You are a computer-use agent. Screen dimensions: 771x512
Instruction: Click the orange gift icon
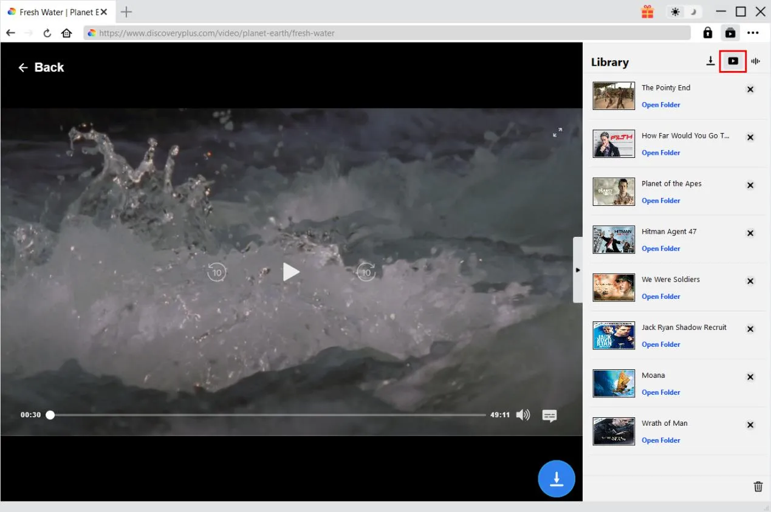pos(647,12)
